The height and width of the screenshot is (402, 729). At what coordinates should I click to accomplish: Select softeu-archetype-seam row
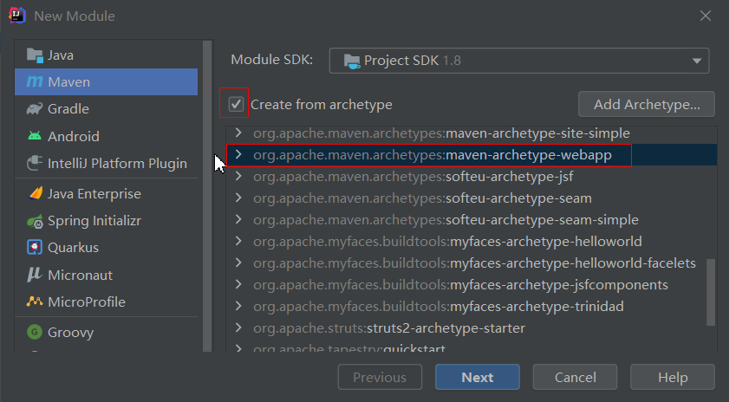point(472,198)
